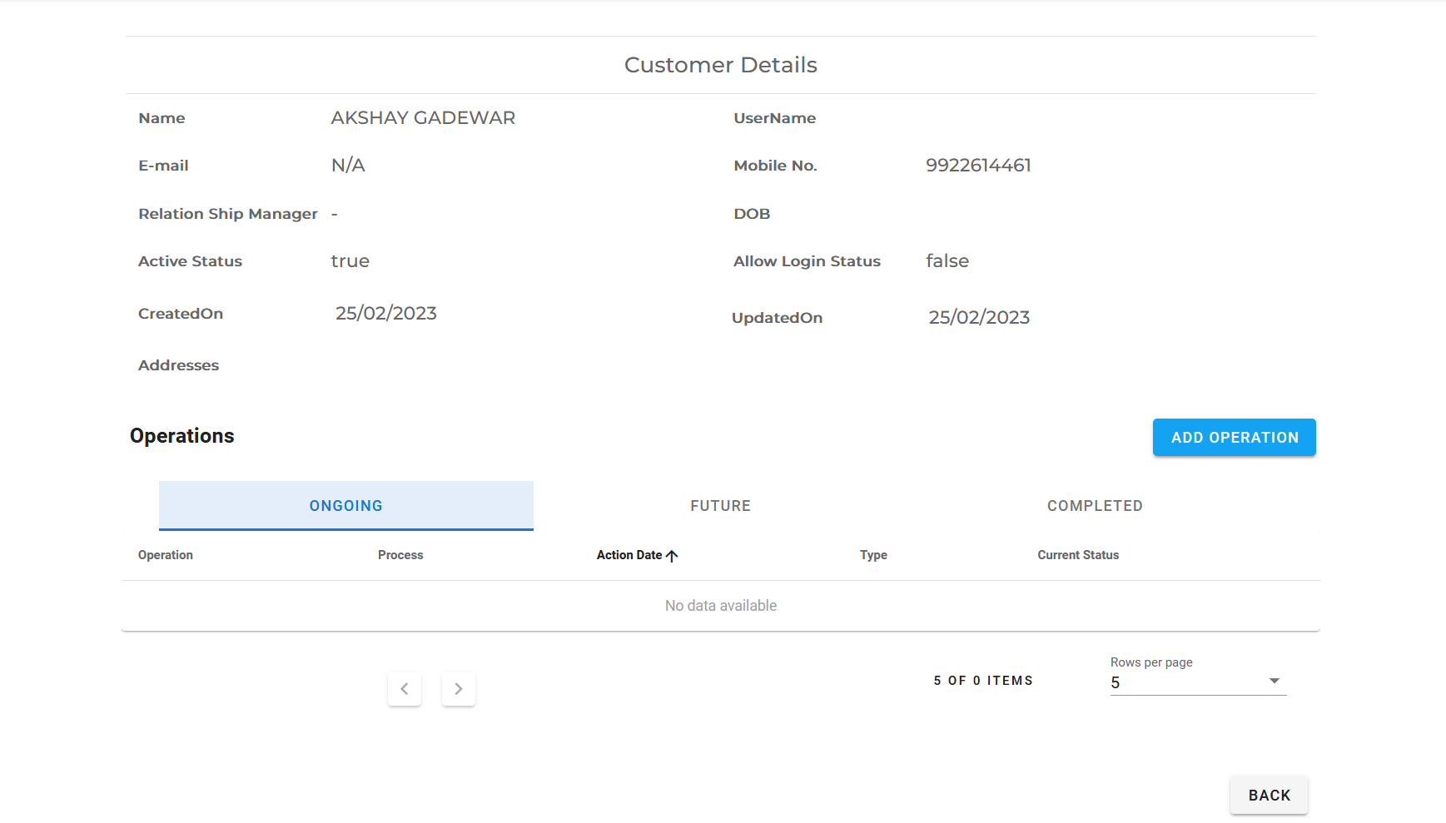
Task: Switch to the FUTURE tab
Action: [x=720, y=505]
